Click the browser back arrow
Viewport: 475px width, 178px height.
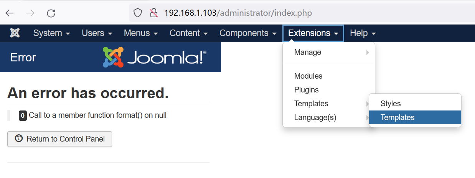(10, 13)
